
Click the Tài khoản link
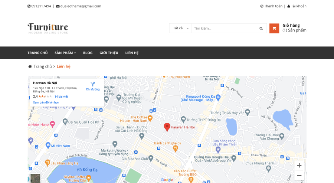coord(299,6)
